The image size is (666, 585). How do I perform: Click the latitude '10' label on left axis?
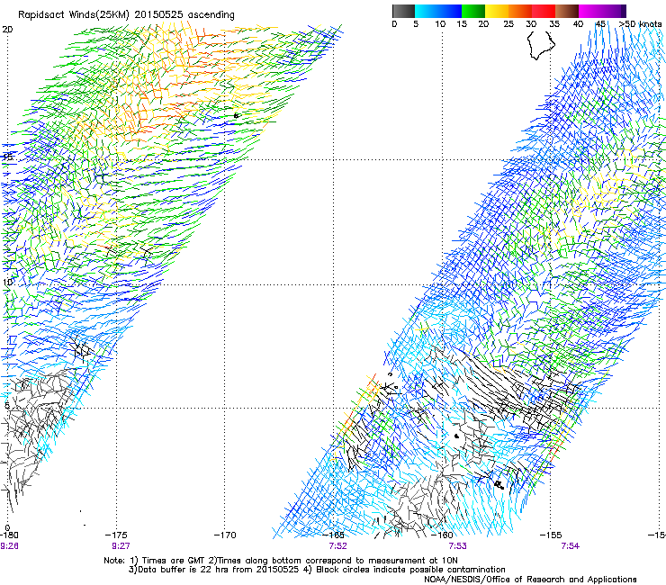point(7,282)
